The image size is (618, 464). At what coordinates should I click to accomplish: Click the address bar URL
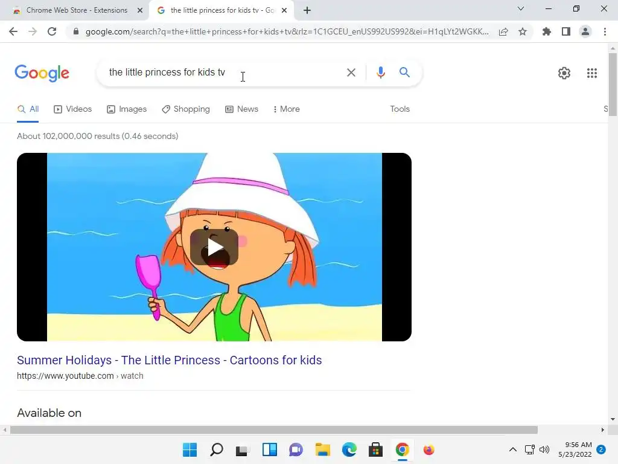click(287, 31)
